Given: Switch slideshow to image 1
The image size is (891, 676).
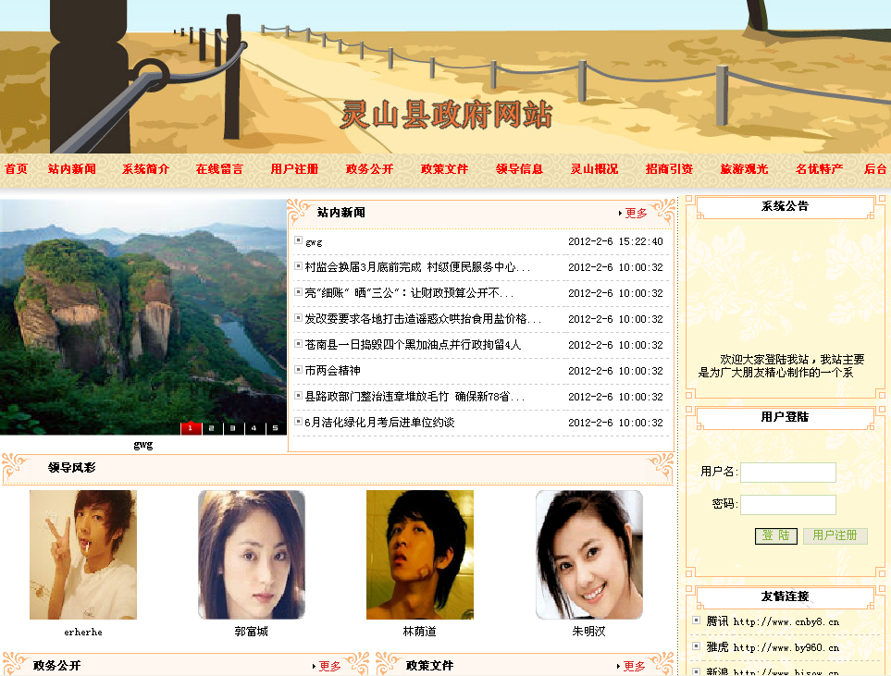Looking at the screenshot, I should tap(191, 428).
